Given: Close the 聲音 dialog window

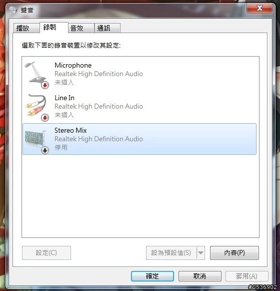Looking at the screenshot, I should (x=259, y=8).
